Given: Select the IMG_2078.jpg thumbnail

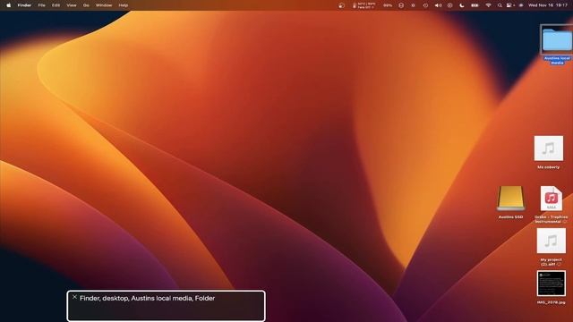Looking at the screenshot, I should [552, 284].
